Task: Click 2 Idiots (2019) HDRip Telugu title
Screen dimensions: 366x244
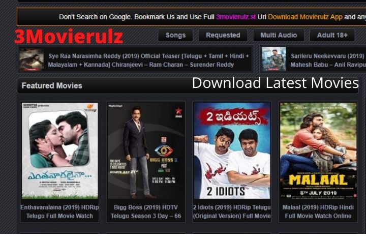Action: click(232, 211)
